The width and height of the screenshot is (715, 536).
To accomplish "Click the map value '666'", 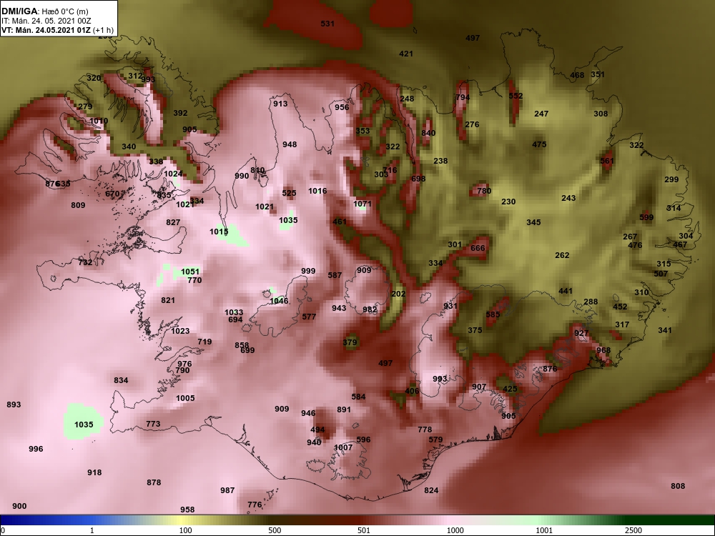I will pos(478,249).
